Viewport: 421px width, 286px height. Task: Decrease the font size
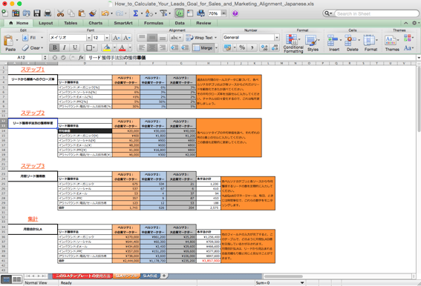click(127, 38)
